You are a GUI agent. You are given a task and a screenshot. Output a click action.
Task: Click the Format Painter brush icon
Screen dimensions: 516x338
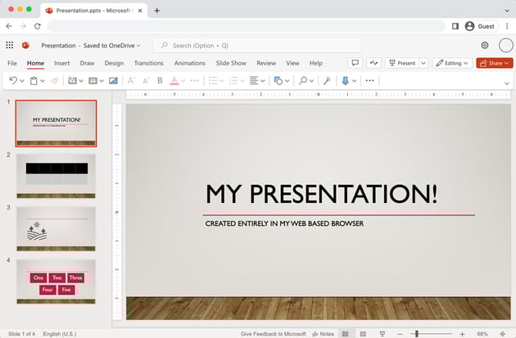pyautogui.click(x=54, y=81)
